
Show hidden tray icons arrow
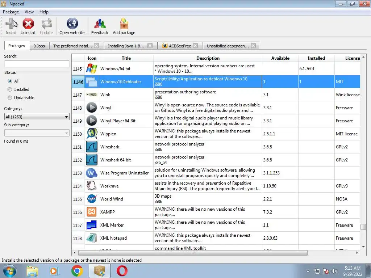[x=308, y=271]
